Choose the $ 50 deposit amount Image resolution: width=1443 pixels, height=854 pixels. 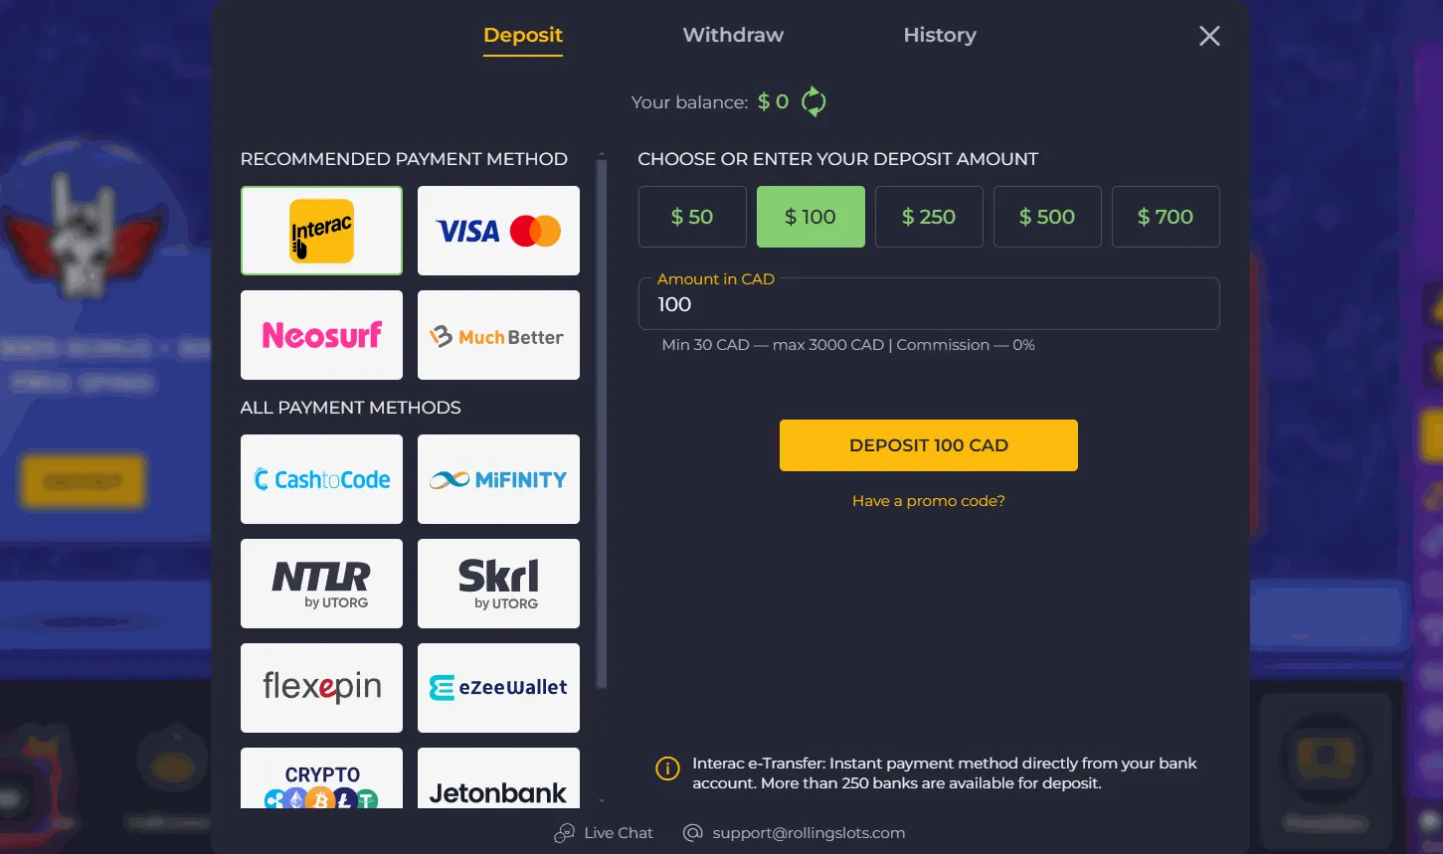tap(692, 217)
